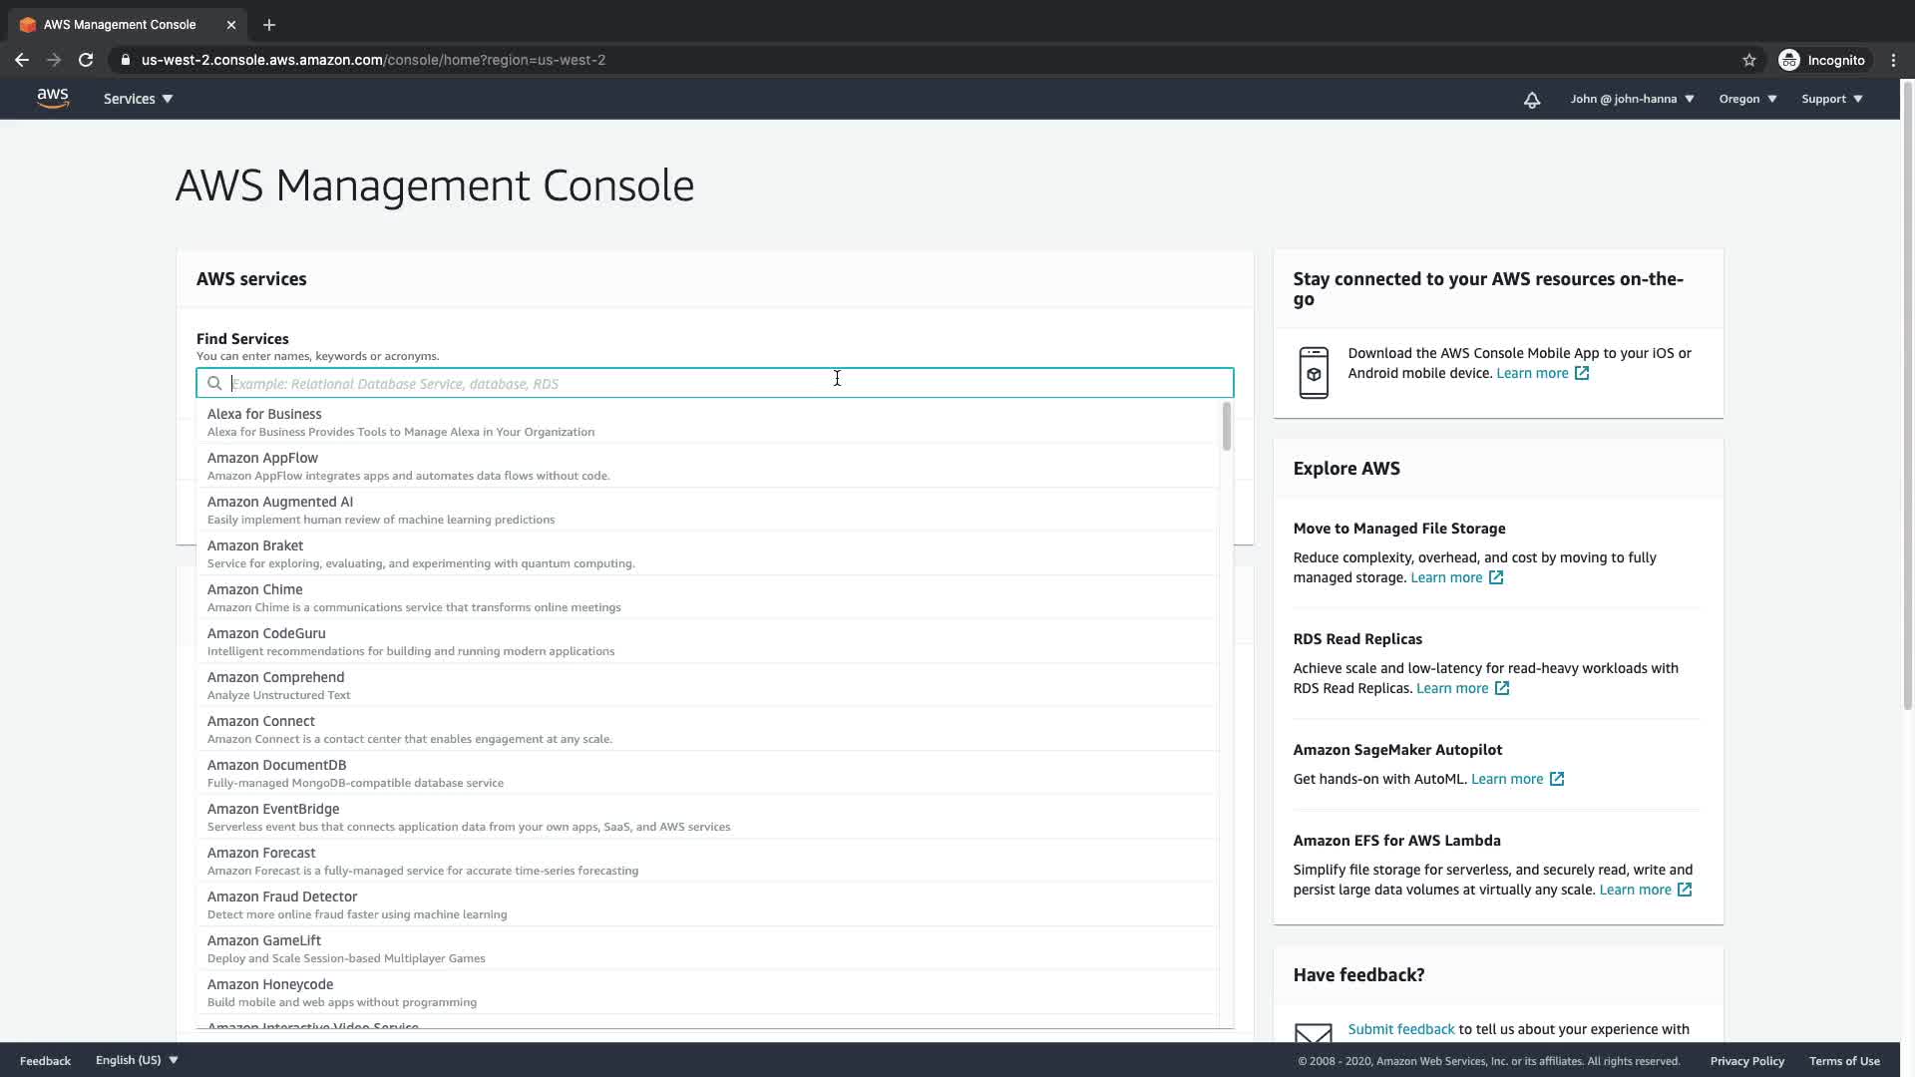The width and height of the screenshot is (1915, 1077).
Task: Open the notifications bell icon
Action: point(1532,100)
